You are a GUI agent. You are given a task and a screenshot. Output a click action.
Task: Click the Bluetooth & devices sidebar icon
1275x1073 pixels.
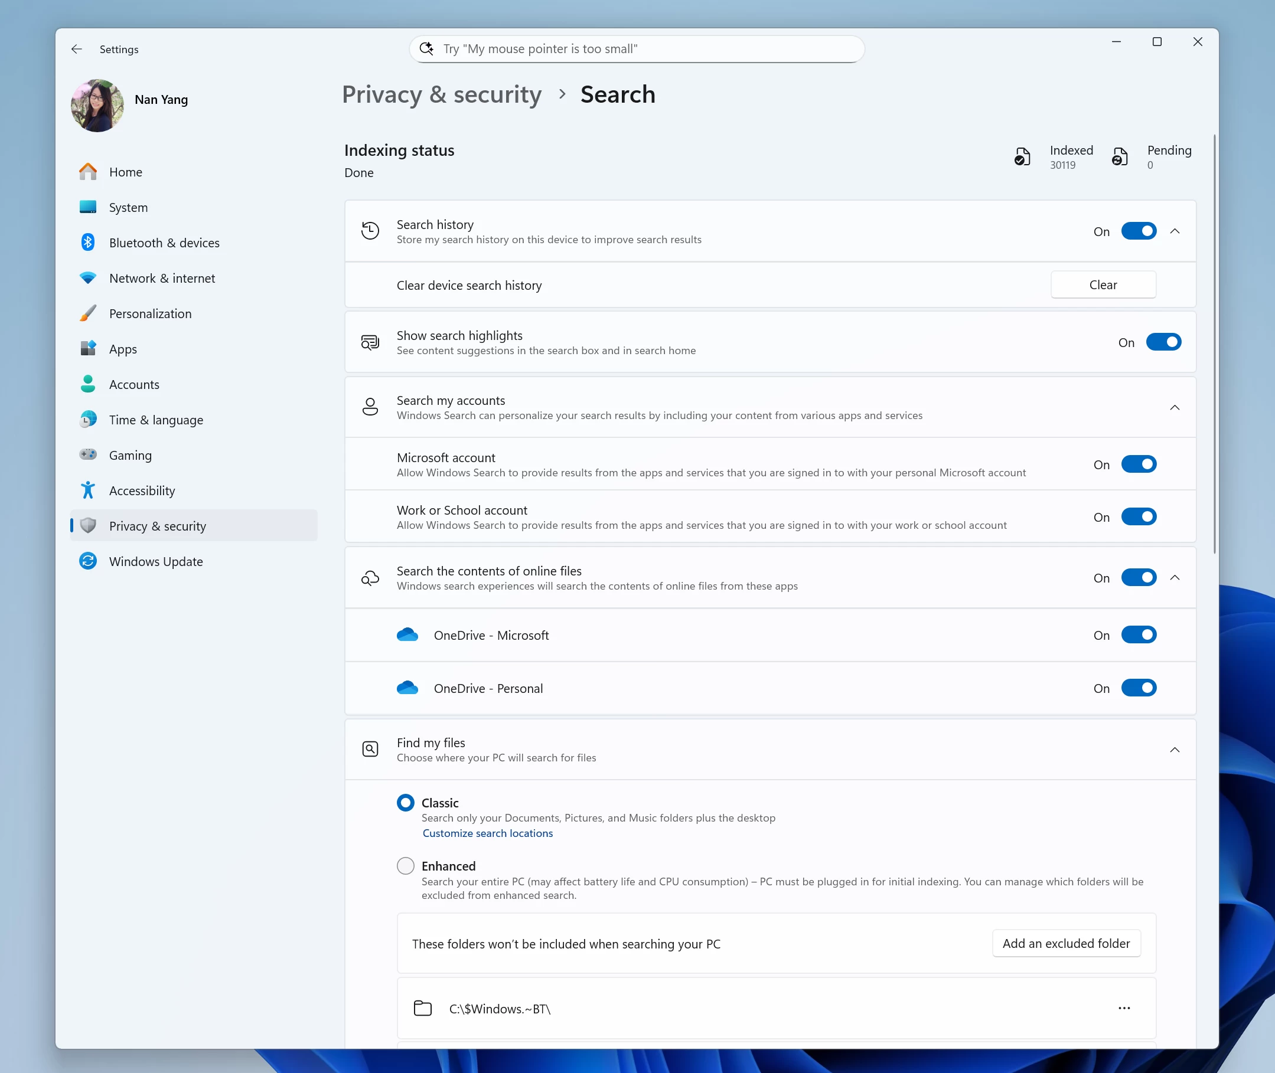87,243
